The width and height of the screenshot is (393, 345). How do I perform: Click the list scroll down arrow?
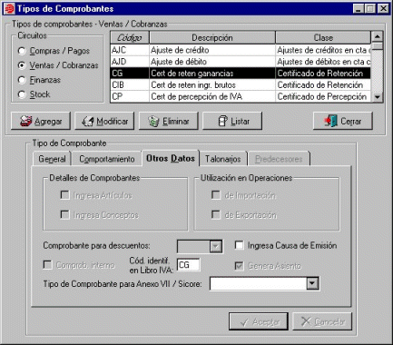click(x=377, y=97)
